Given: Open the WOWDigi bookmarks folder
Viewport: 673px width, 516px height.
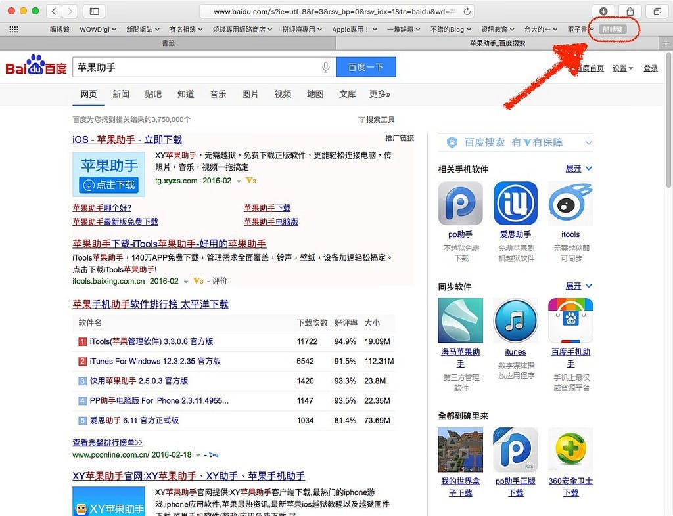Looking at the screenshot, I should [98, 29].
